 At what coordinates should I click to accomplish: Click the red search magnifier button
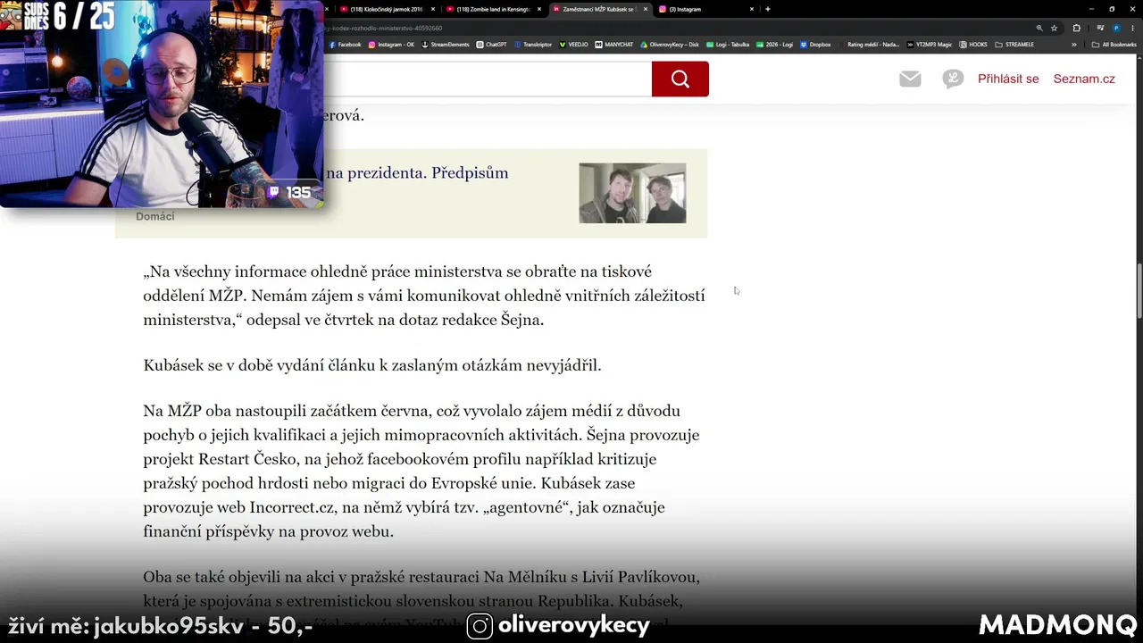click(680, 79)
